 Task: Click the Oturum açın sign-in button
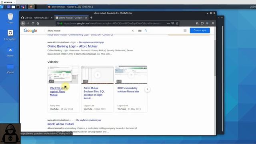coord(200,30)
